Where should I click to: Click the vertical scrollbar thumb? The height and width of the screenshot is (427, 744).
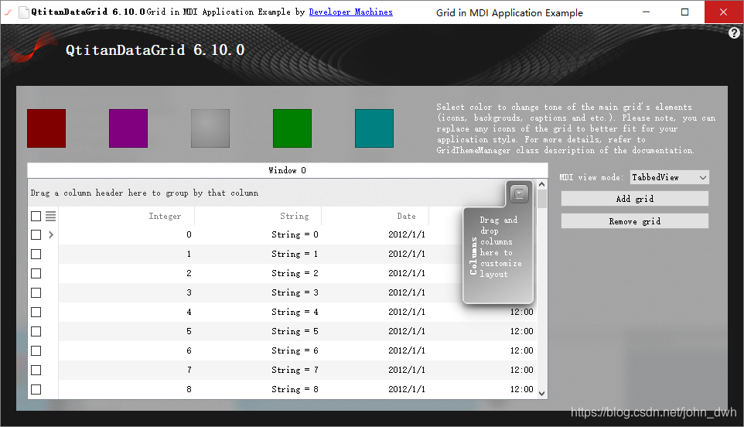tap(542, 199)
